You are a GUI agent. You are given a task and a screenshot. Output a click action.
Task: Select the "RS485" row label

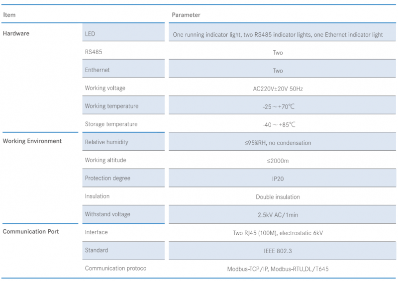click(x=94, y=52)
